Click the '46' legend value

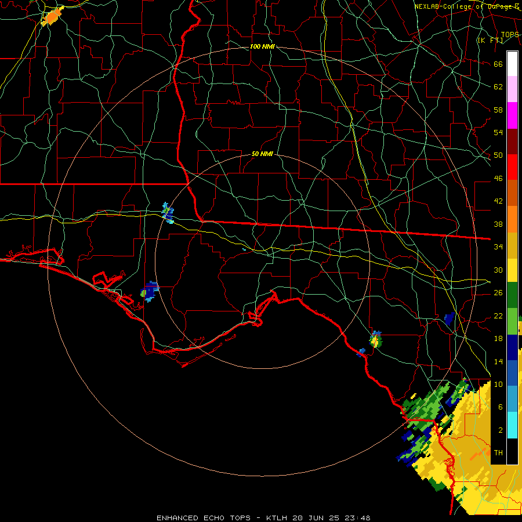click(498, 179)
